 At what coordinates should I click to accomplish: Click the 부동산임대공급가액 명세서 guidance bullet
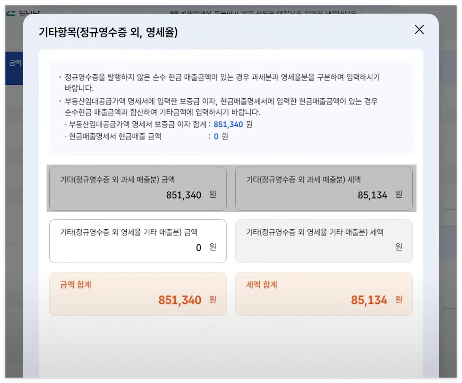point(221,106)
